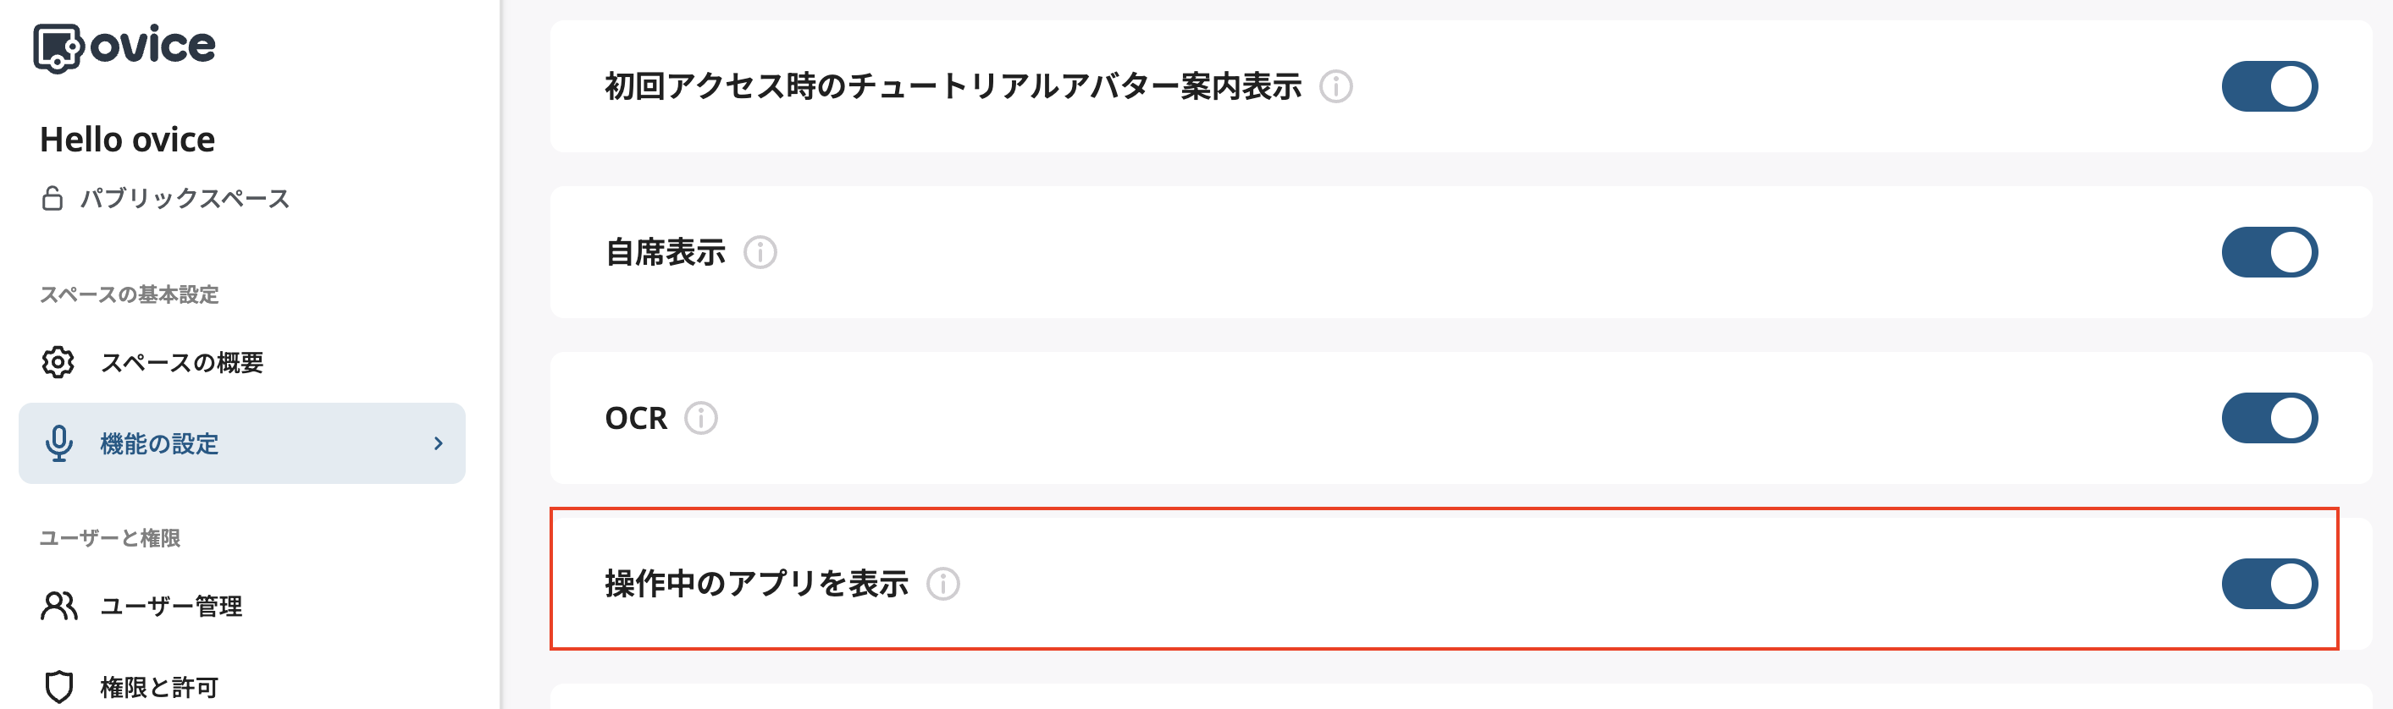Viewport: 2393px width, 709px height.
Task: Open ユーザー管理 settings
Action: click(172, 607)
